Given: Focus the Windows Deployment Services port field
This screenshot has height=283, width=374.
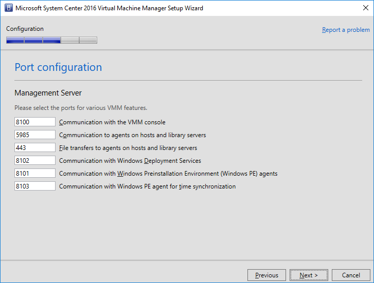Looking at the screenshot, I should pyautogui.click(x=35, y=160).
